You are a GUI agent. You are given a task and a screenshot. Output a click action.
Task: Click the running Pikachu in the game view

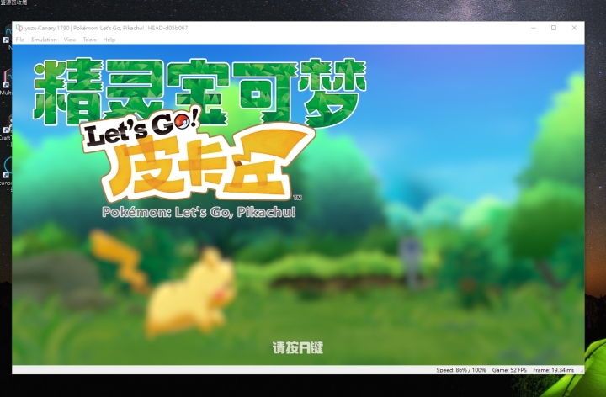[x=163, y=283]
